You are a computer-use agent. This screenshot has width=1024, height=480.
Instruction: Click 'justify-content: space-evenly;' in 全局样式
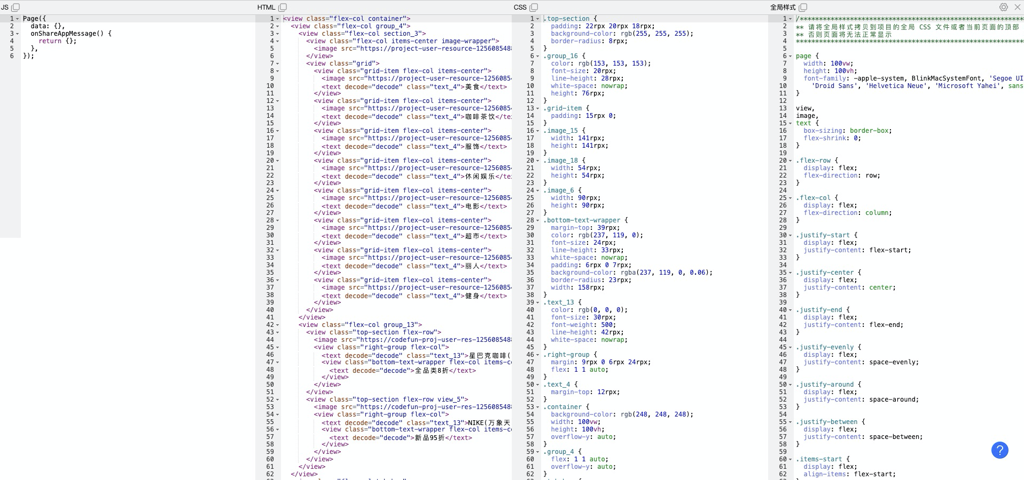click(861, 362)
